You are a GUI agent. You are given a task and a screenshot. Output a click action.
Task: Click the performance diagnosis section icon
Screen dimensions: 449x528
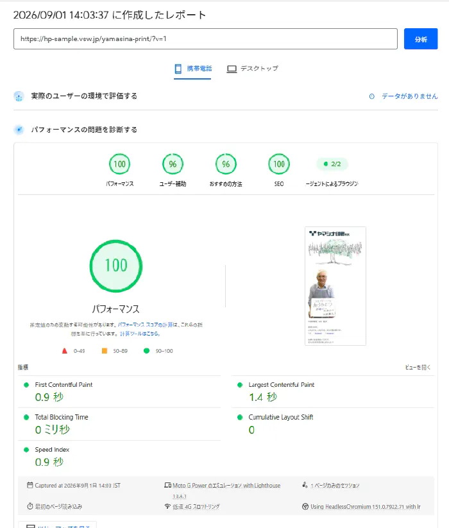(x=19, y=130)
